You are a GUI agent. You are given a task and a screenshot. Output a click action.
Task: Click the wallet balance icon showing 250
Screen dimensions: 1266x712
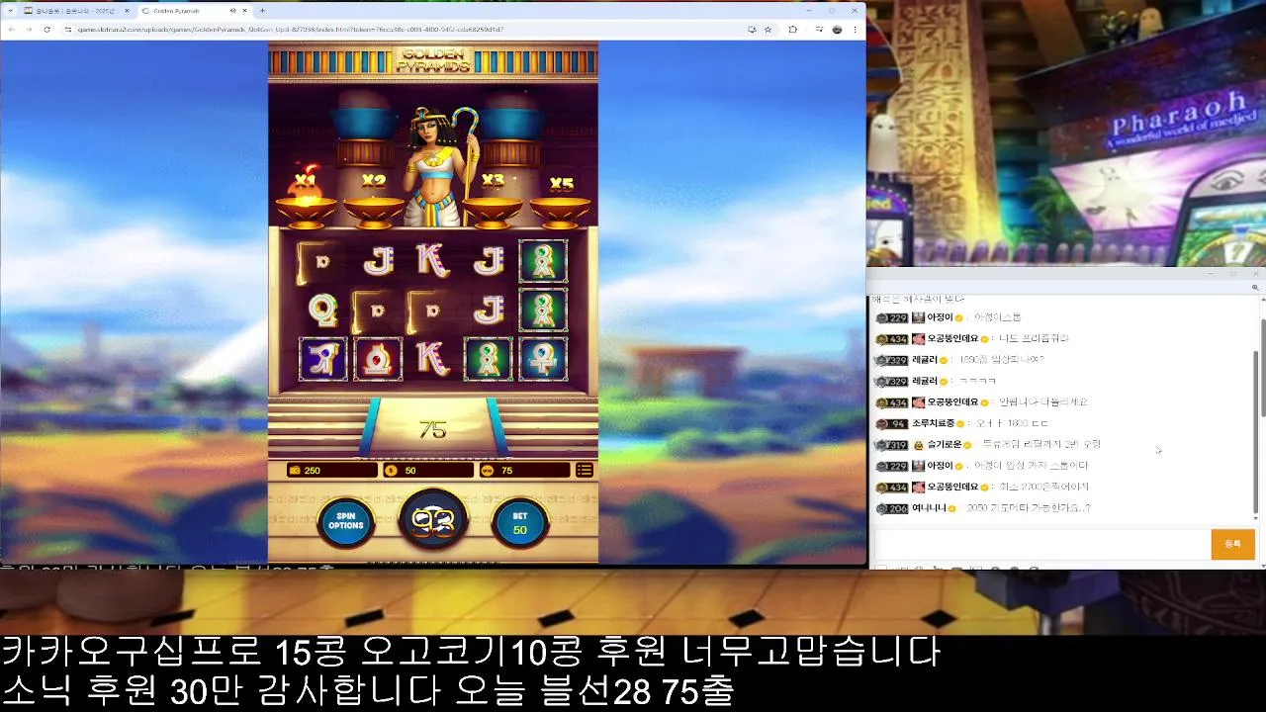pos(295,471)
